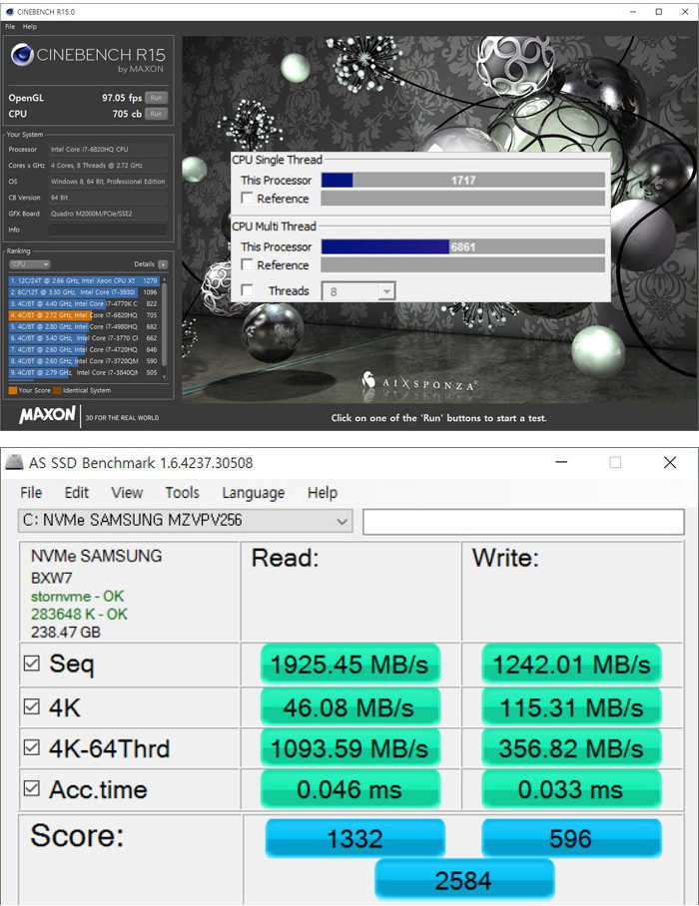This screenshot has width=699, height=906.
Task: Click Seq write result 1242.01 MB/s
Action: click(571, 664)
